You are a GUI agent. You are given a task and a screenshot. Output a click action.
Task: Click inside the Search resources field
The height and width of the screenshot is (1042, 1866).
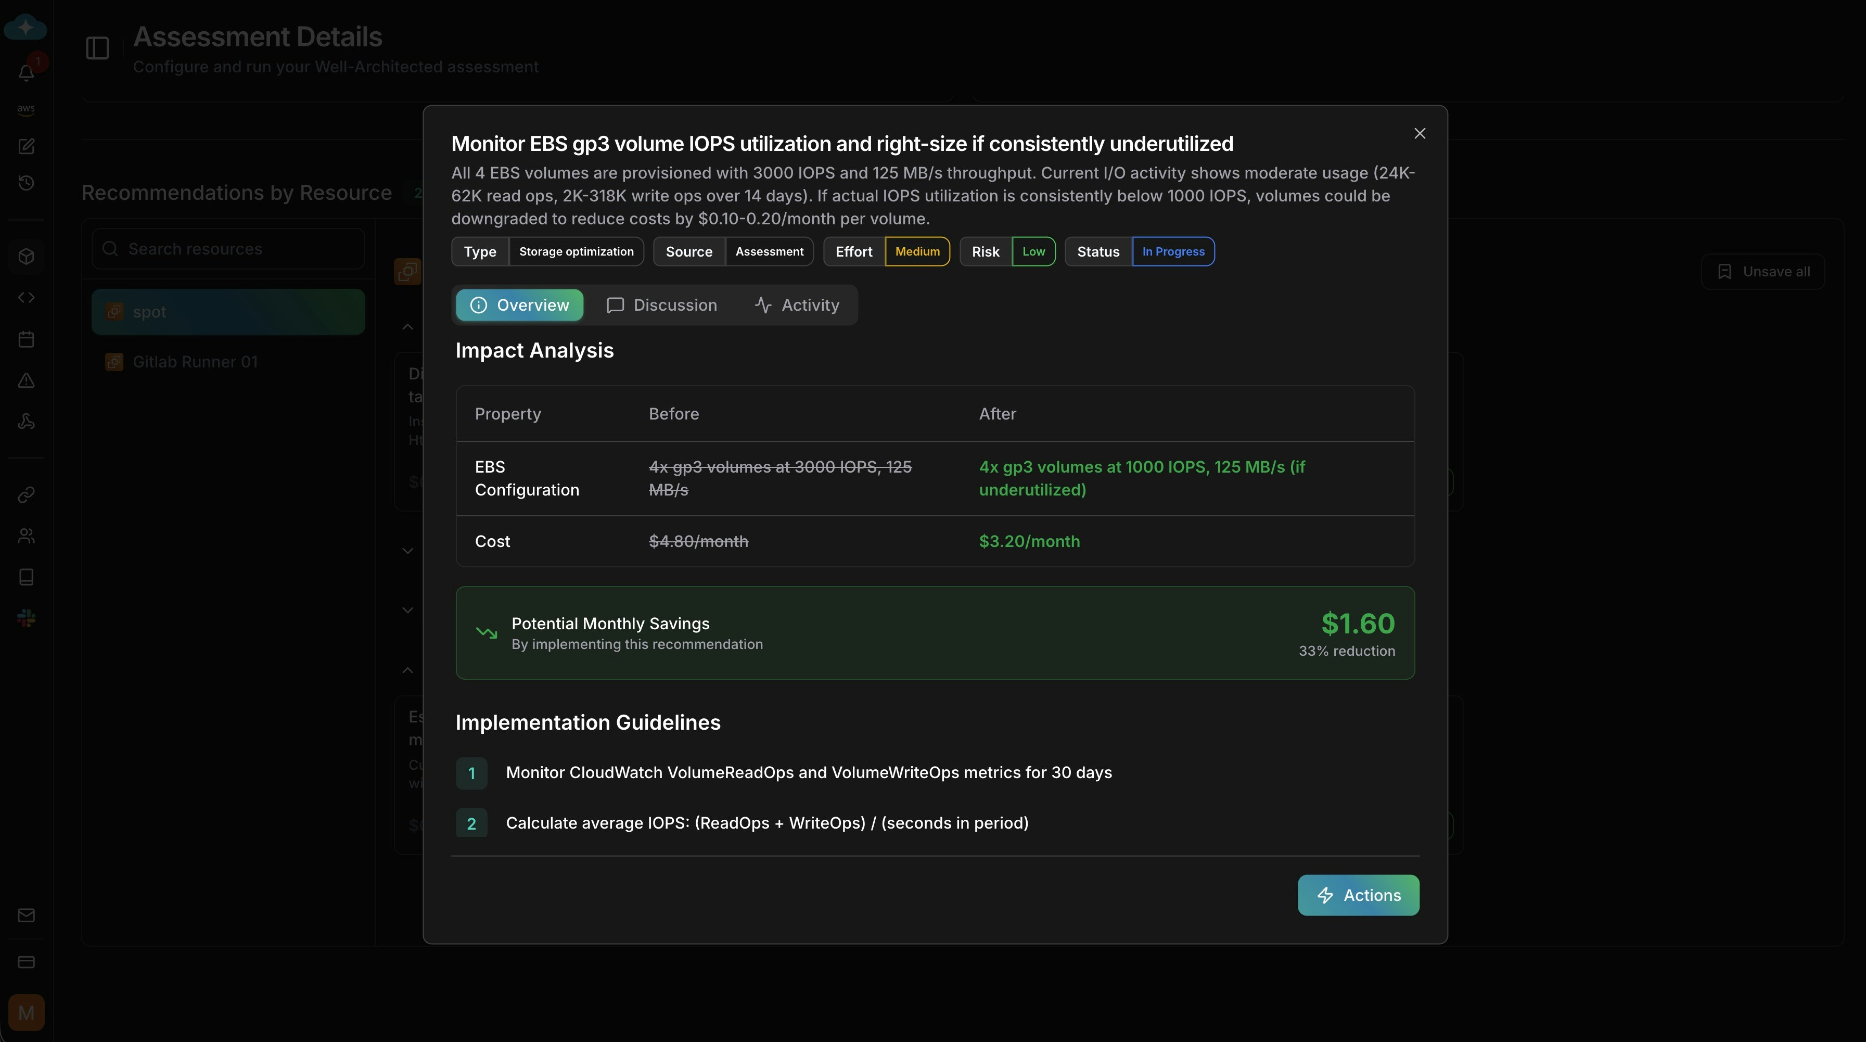coord(227,249)
